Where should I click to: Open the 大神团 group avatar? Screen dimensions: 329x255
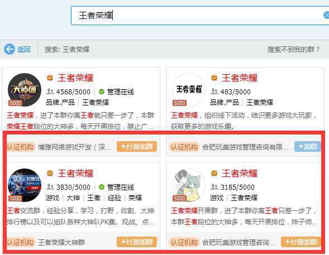25,90
